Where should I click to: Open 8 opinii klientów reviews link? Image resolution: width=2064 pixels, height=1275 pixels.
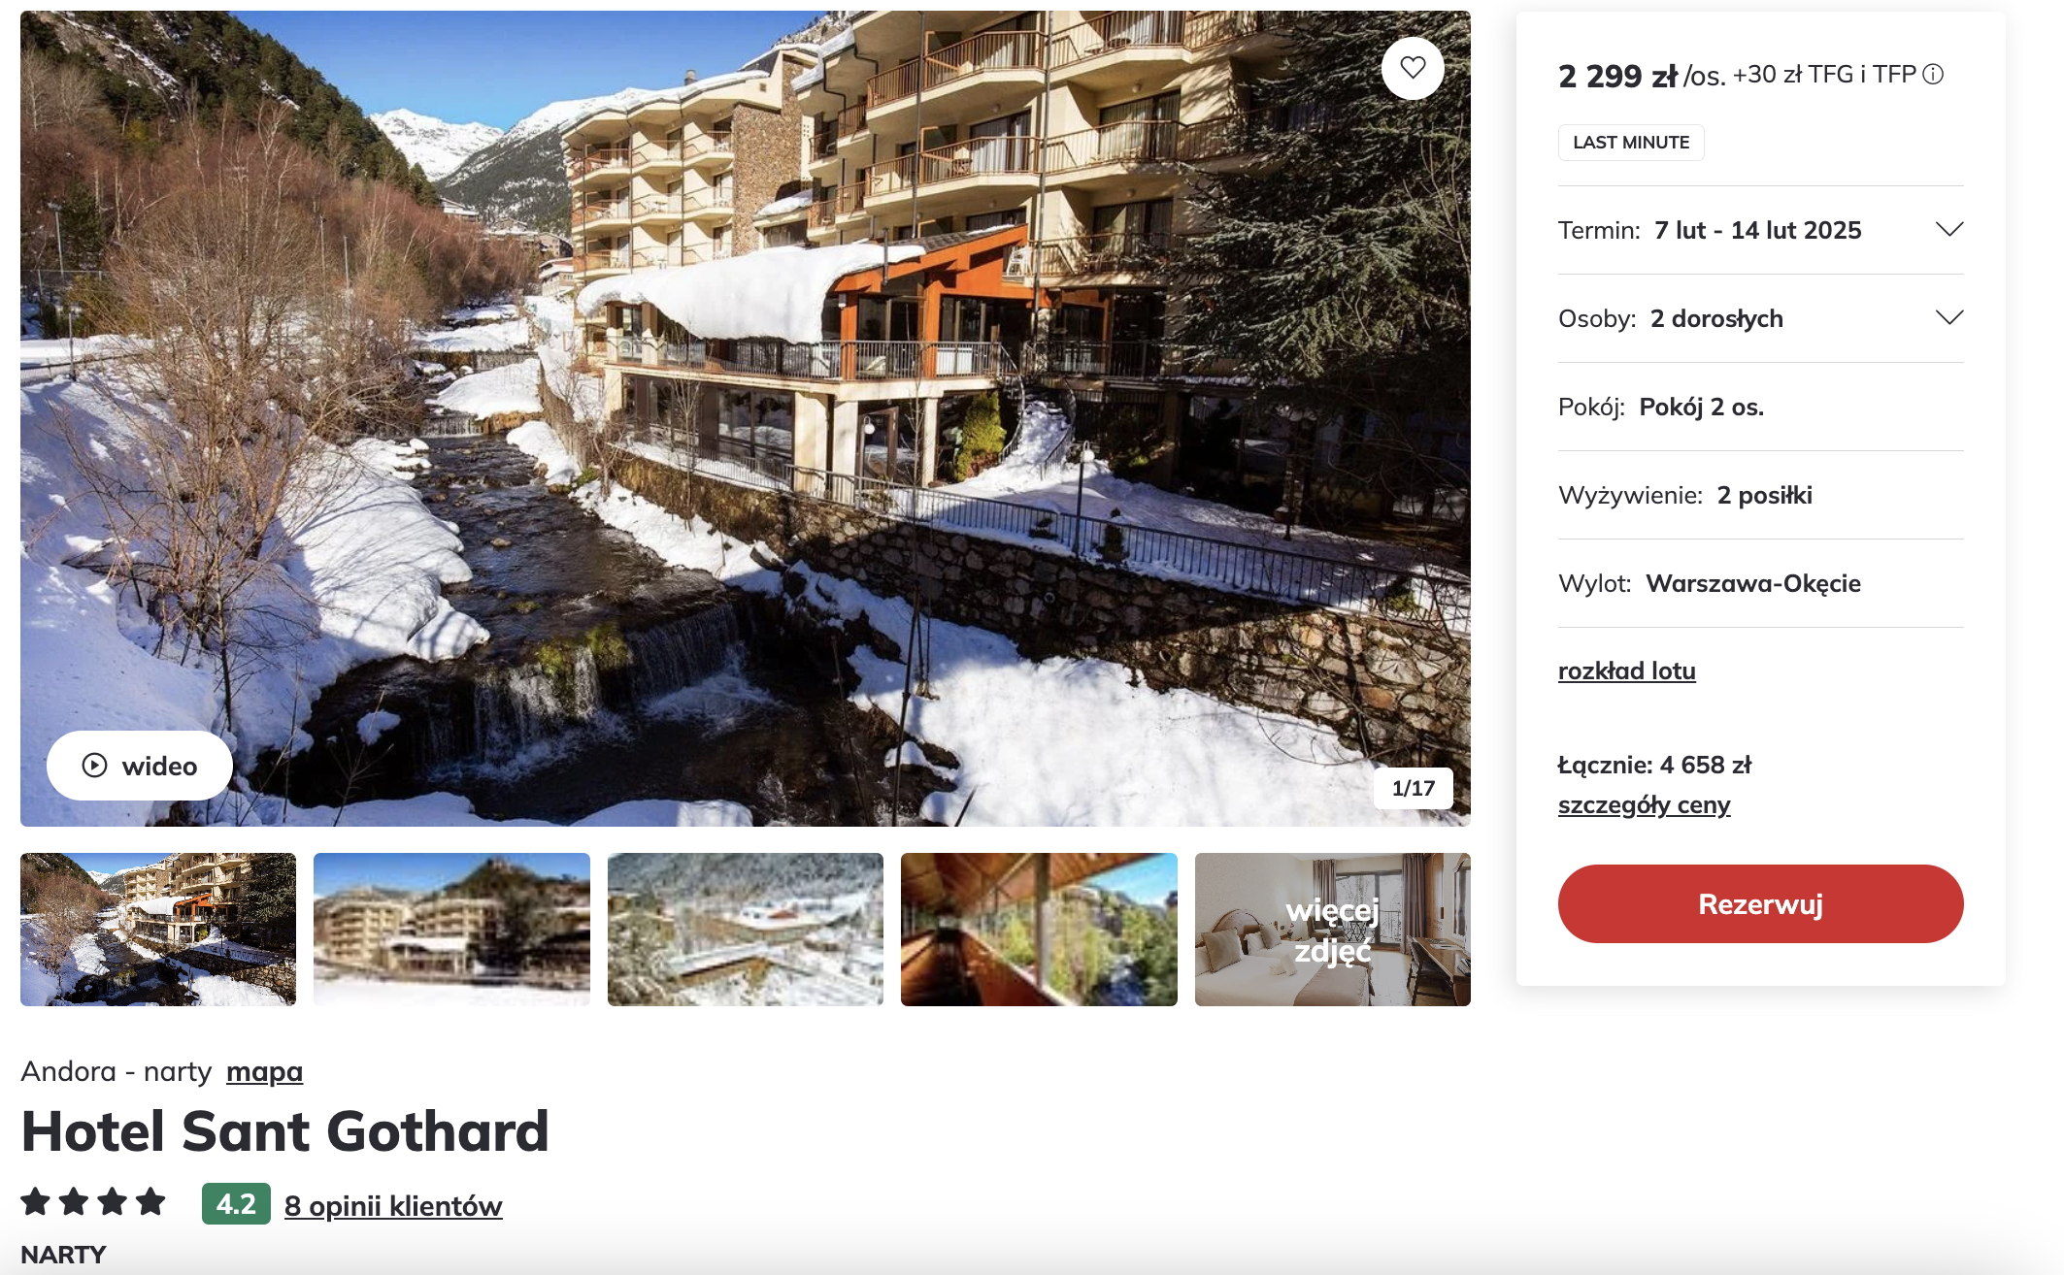(393, 1205)
